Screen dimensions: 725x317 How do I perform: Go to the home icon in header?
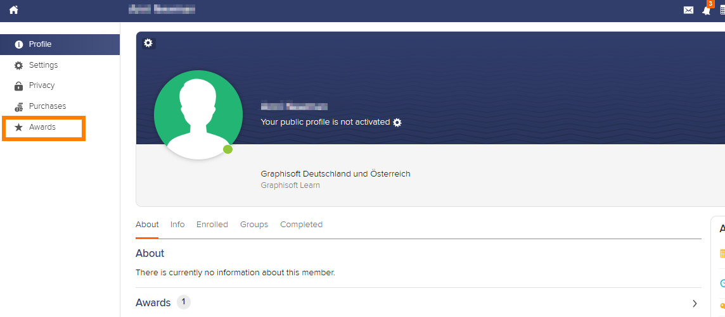tap(13, 9)
